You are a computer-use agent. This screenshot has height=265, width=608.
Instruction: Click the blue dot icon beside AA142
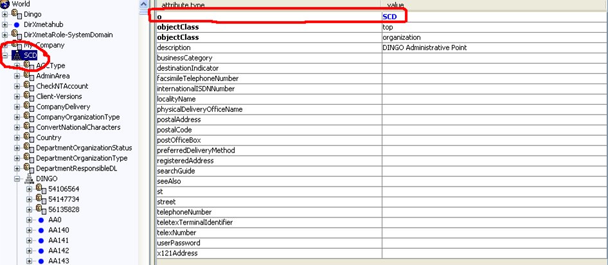tap(40, 251)
